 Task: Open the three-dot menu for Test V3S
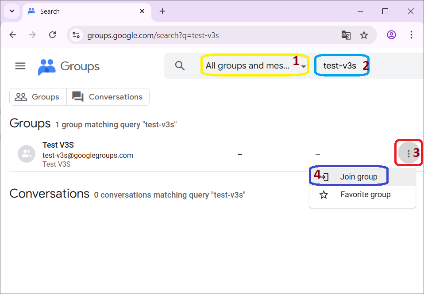pos(408,154)
